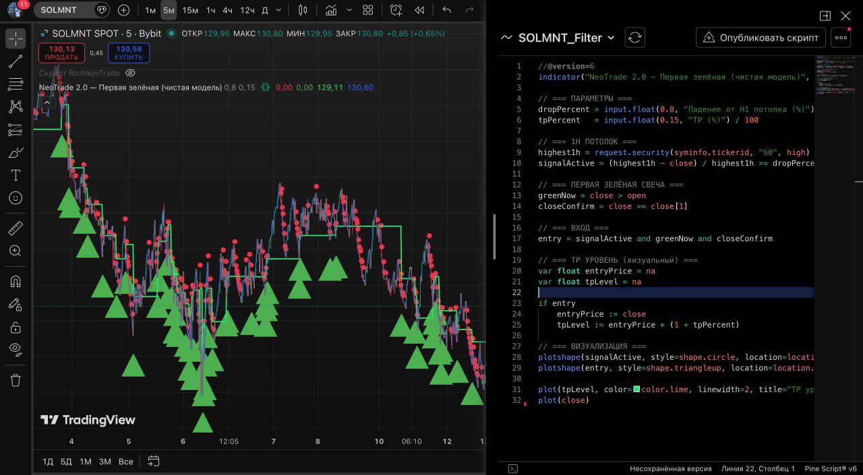Toggle lock all drawings padlock
The width and height of the screenshot is (863, 475).
pos(16,327)
